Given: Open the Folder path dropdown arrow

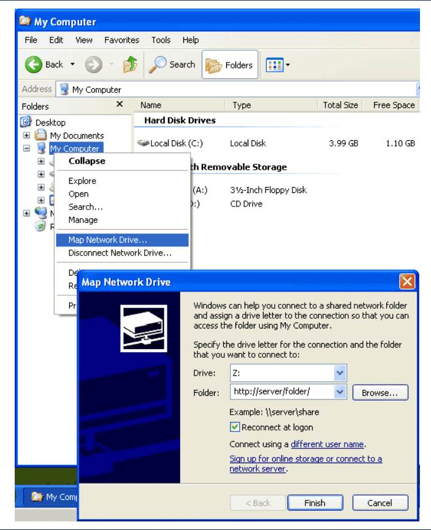Looking at the screenshot, I should click(x=340, y=392).
